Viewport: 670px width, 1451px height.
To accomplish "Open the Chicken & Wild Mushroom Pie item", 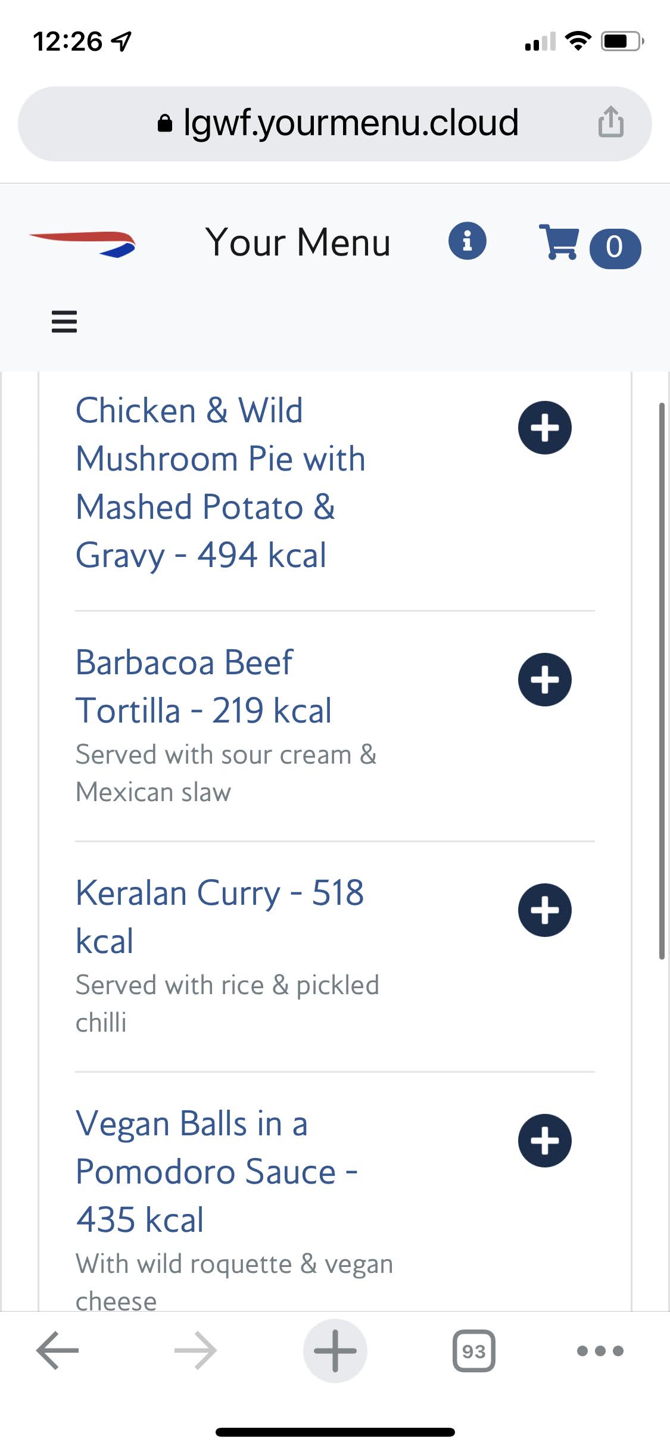I will pyautogui.click(x=220, y=482).
